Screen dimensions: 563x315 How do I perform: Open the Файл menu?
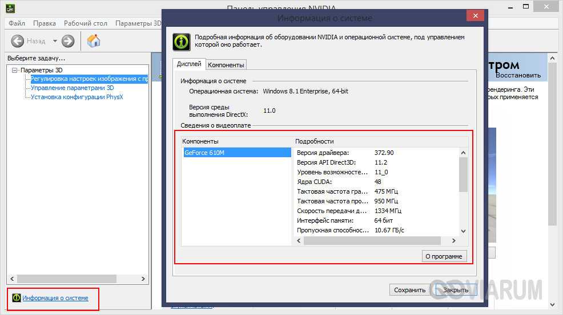pos(17,23)
